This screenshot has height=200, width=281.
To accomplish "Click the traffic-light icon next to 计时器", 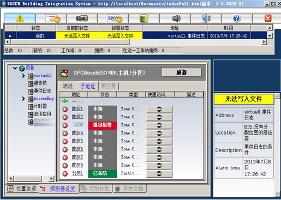I will tap(31, 107).
